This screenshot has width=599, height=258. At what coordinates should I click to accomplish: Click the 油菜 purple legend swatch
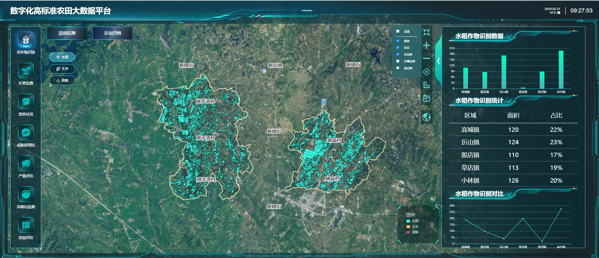pyautogui.click(x=408, y=232)
